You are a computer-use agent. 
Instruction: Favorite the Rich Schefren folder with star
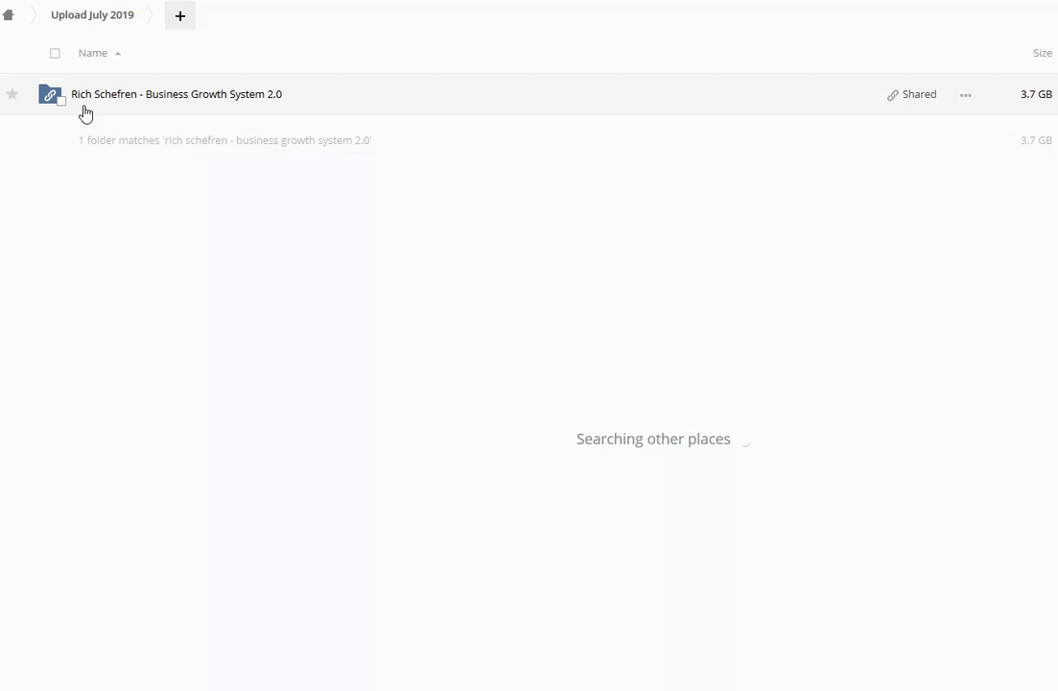click(12, 94)
